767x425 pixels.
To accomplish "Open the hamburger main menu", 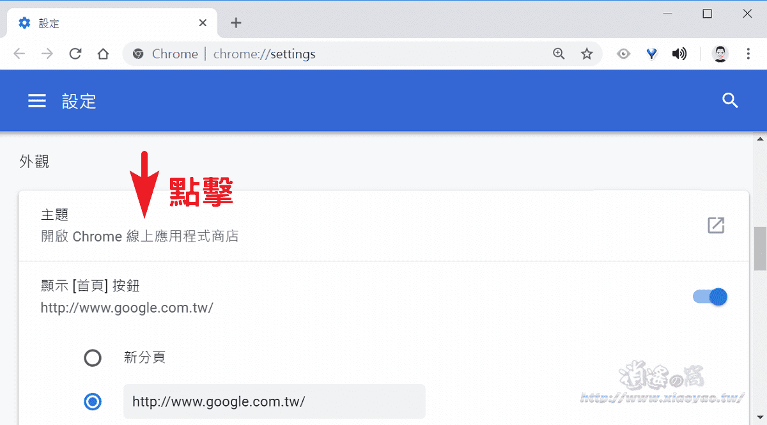I will pyautogui.click(x=37, y=101).
